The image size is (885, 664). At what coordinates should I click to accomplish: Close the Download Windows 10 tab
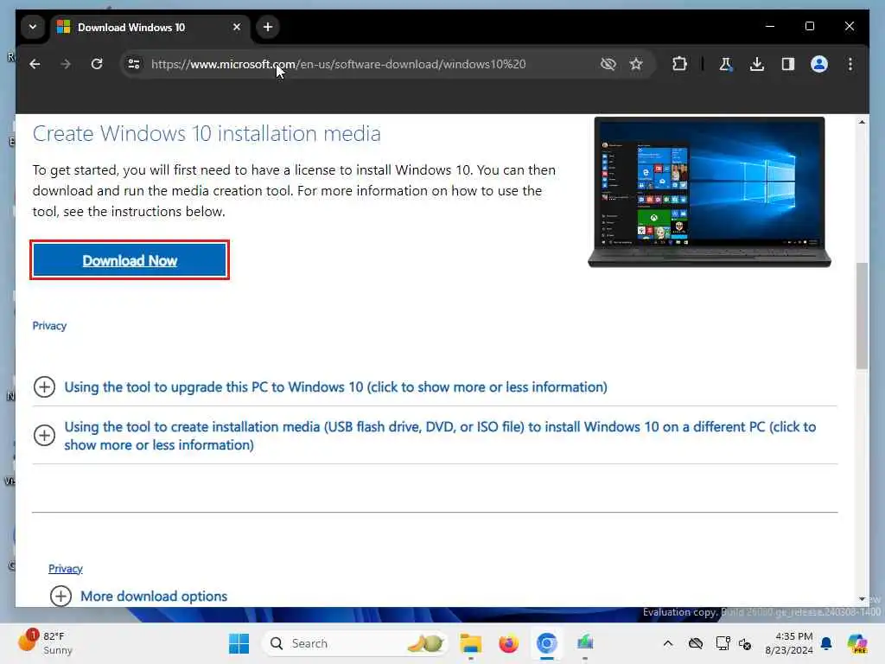pos(237,27)
